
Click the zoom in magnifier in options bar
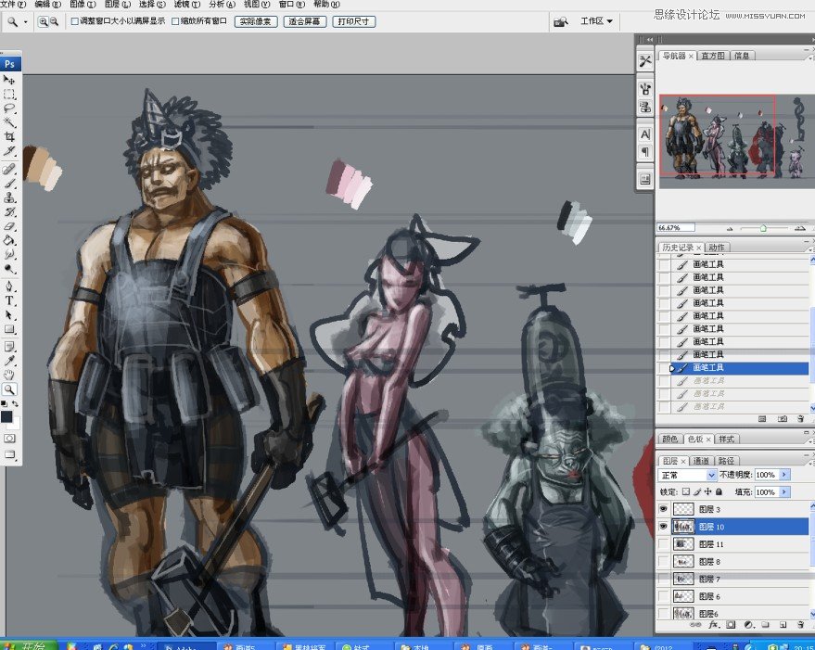point(44,22)
